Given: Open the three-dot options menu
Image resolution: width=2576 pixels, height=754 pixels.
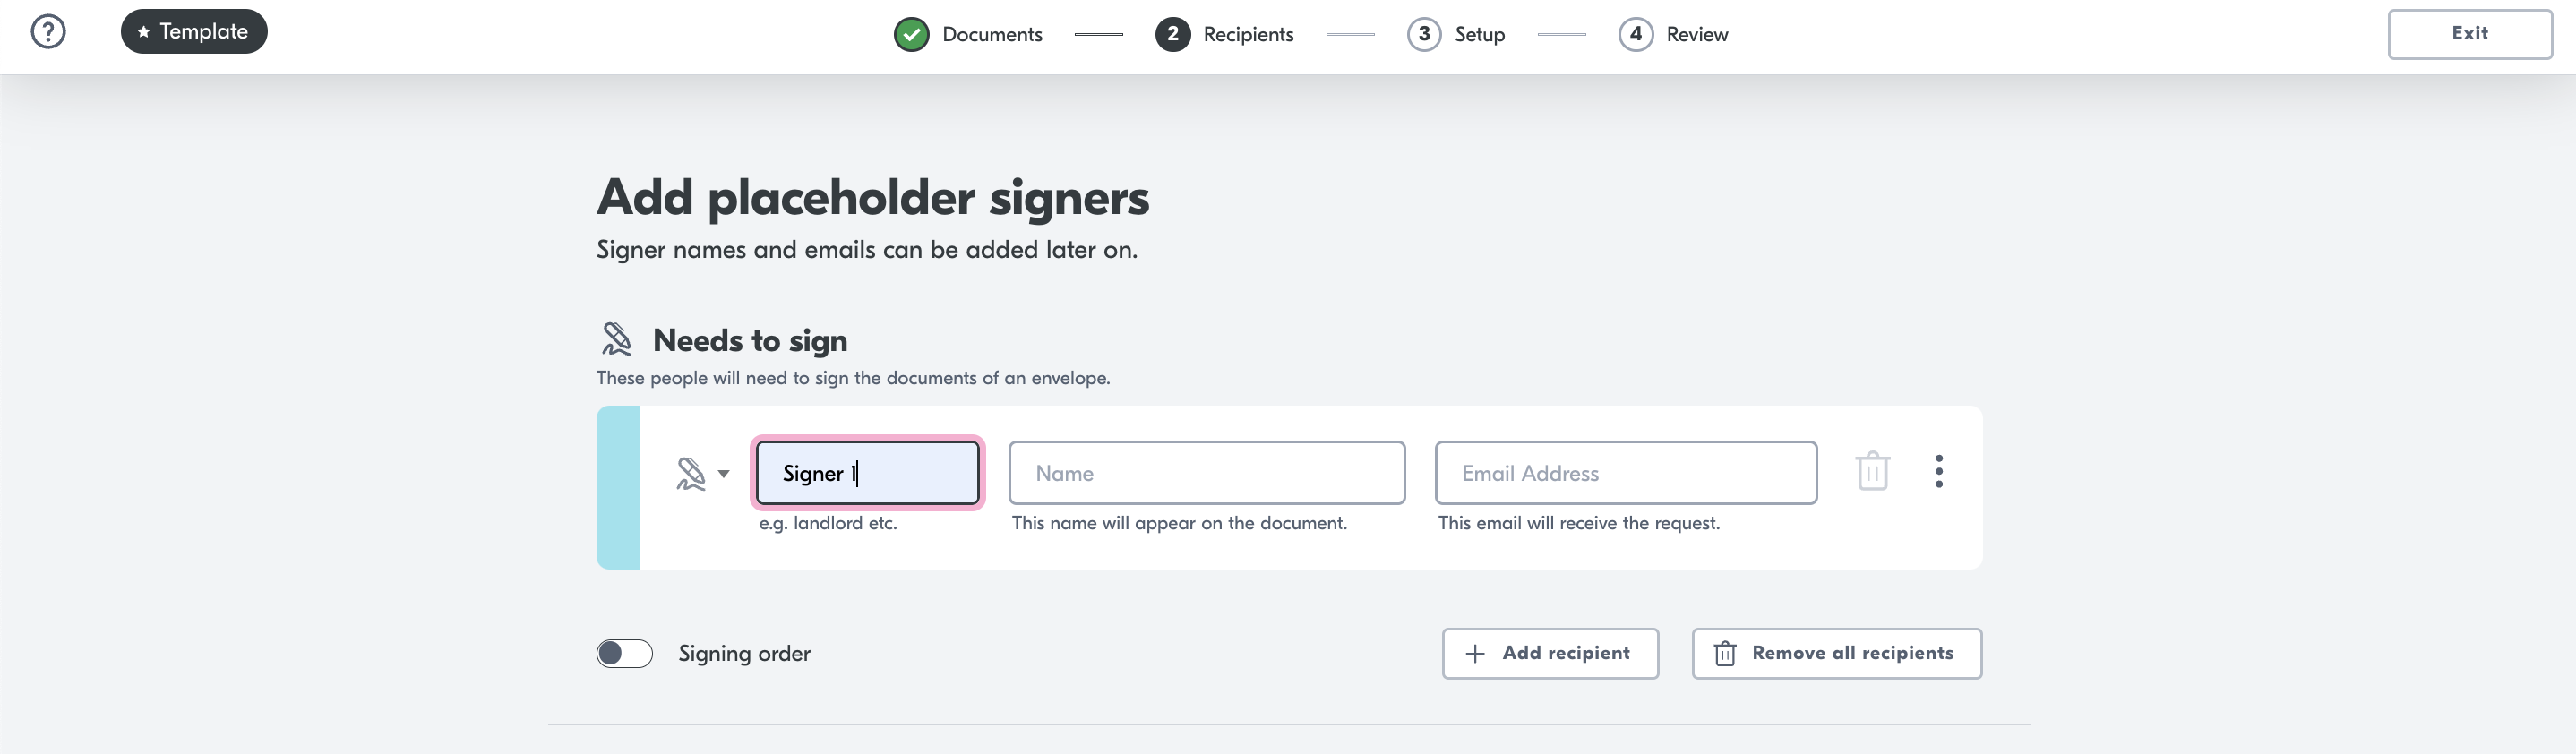Looking at the screenshot, I should 1939,471.
